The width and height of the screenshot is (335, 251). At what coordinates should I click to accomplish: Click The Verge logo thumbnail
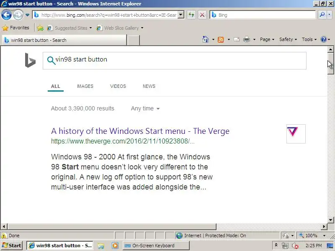[296, 134]
